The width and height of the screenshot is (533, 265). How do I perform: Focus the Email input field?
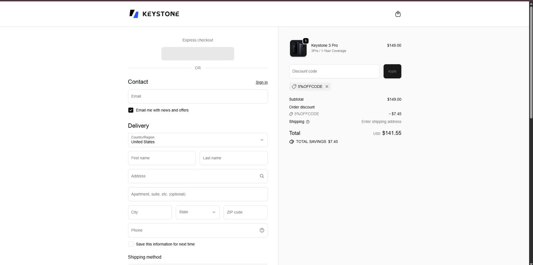198,96
